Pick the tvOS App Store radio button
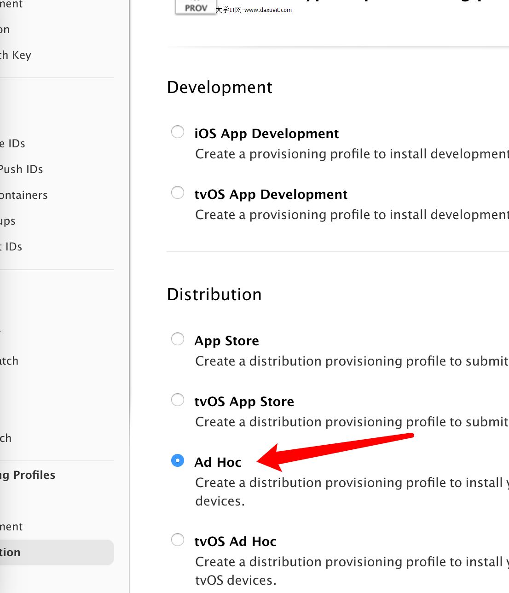This screenshot has width=509, height=593. click(x=178, y=400)
